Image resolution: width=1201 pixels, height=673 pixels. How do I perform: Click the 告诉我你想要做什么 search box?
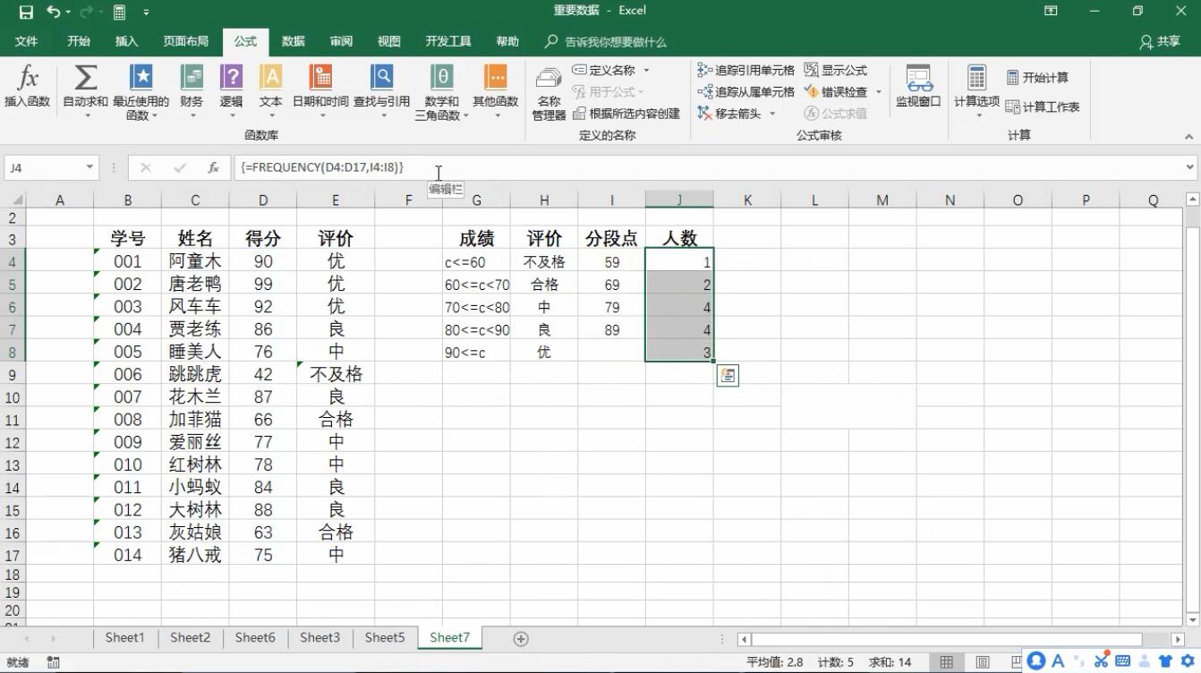(606, 41)
